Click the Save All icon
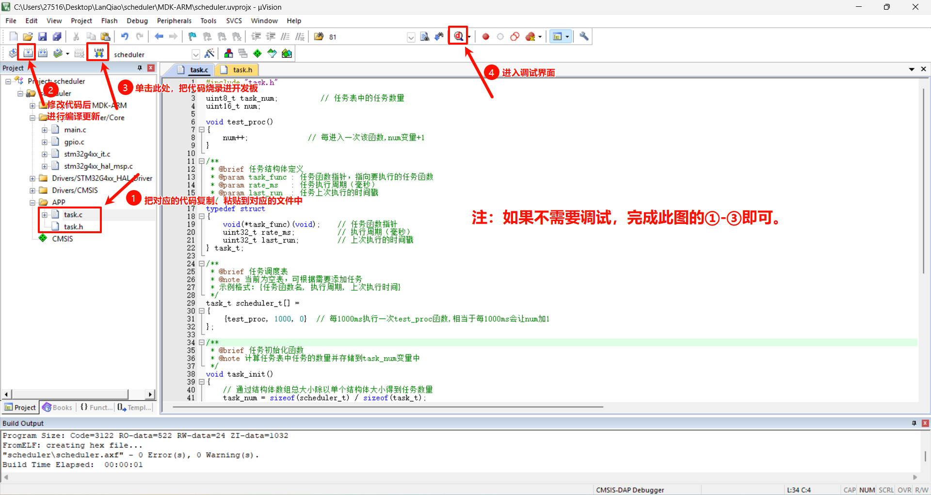Viewport: 931px width, 495px height. pos(57,36)
